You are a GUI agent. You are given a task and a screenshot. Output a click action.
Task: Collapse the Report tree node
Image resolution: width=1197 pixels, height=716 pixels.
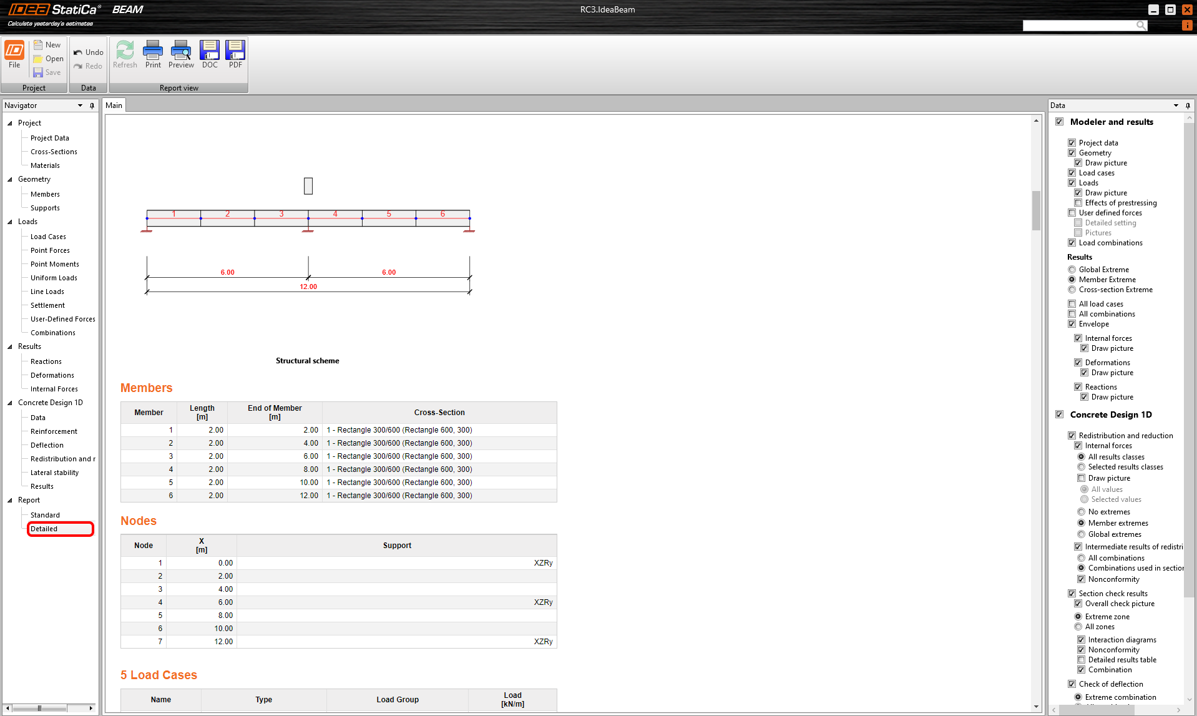[x=10, y=500]
